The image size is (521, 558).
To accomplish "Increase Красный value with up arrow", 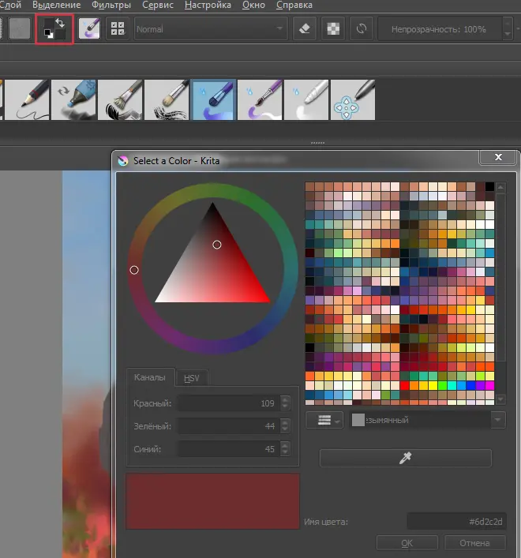I will pos(285,399).
